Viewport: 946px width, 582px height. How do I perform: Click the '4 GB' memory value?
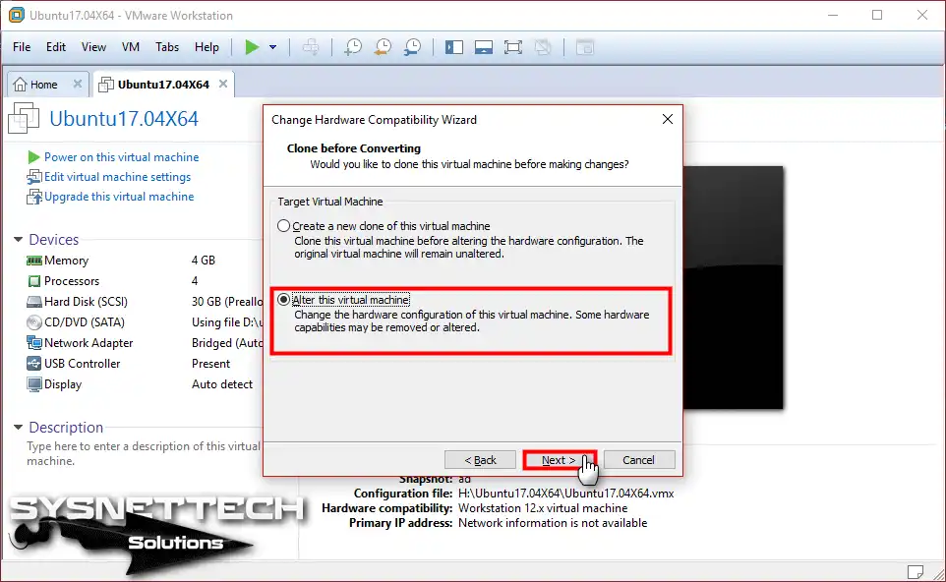click(204, 261)
